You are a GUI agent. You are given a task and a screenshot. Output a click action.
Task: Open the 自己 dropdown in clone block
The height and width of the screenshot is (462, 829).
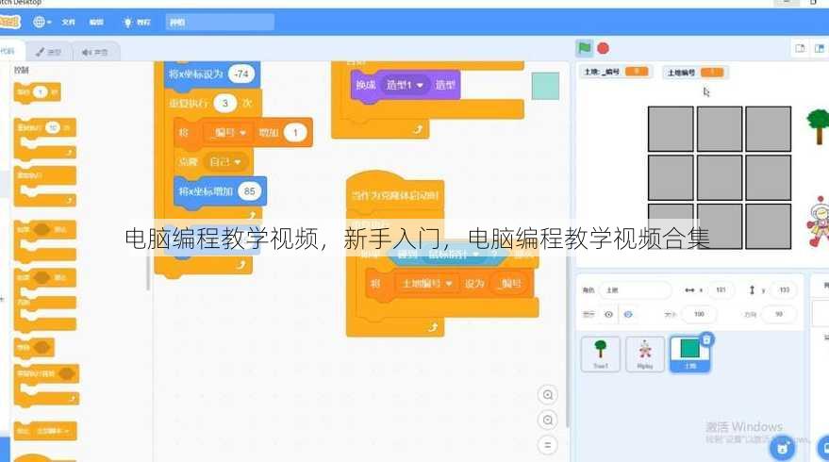click(x=225, y=162)
